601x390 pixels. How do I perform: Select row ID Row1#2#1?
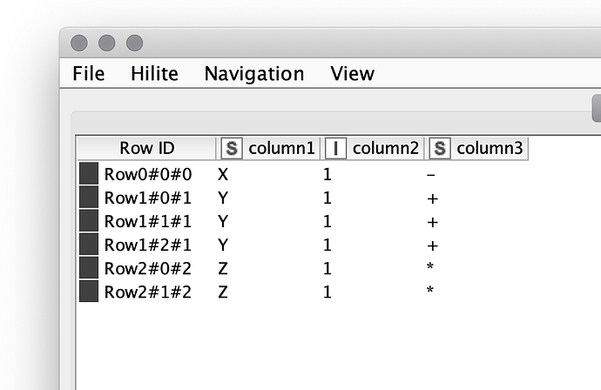click(148, 245)
